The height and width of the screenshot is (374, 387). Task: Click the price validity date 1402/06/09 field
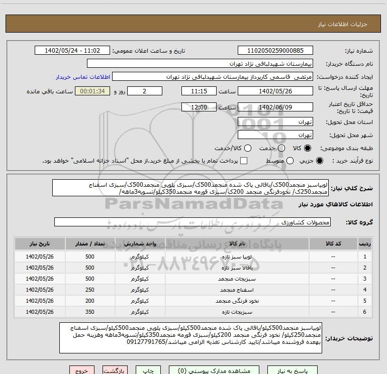point(275,107)
